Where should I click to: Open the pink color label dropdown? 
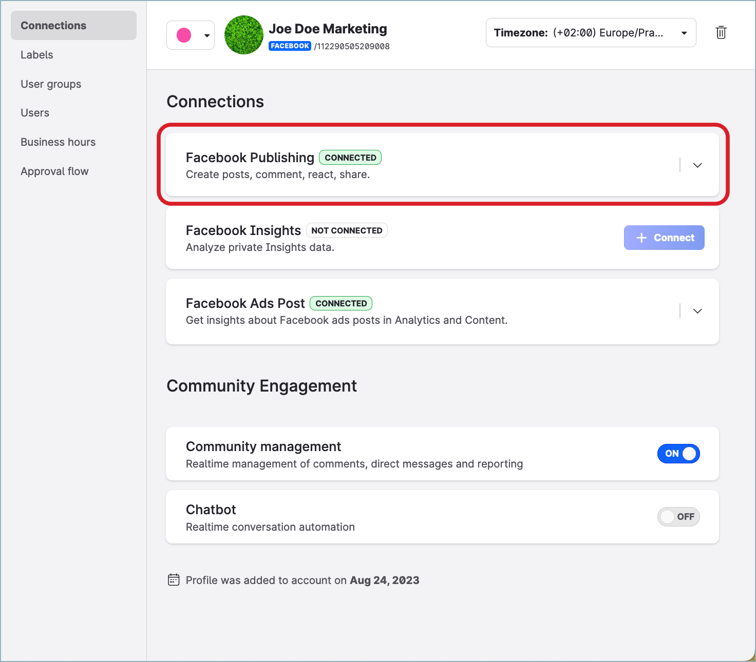point(191,35)
